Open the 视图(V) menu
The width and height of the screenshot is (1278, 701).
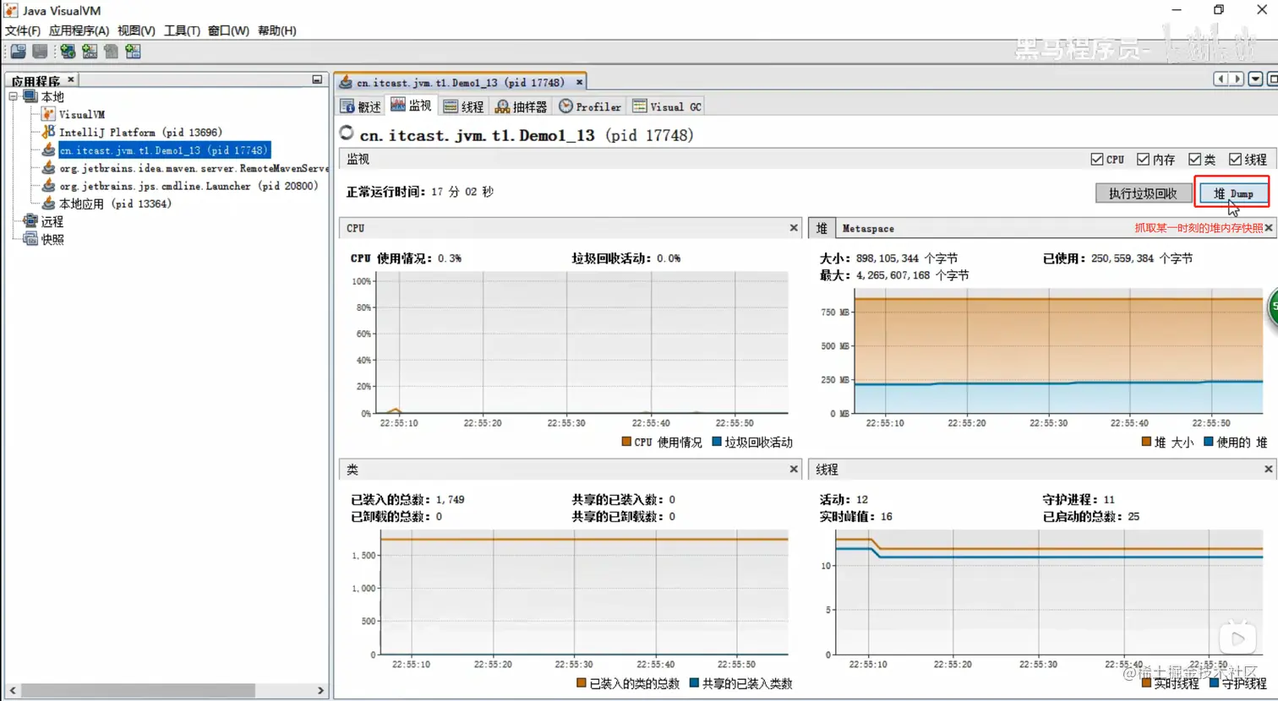pos(136,30)
